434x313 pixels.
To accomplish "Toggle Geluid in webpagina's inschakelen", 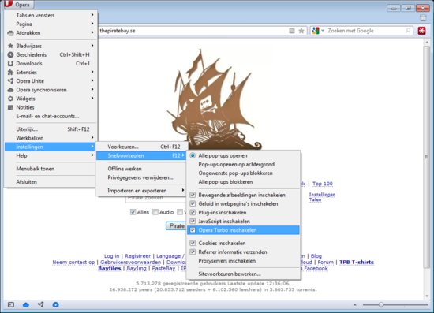I will (x=244, y=204).
